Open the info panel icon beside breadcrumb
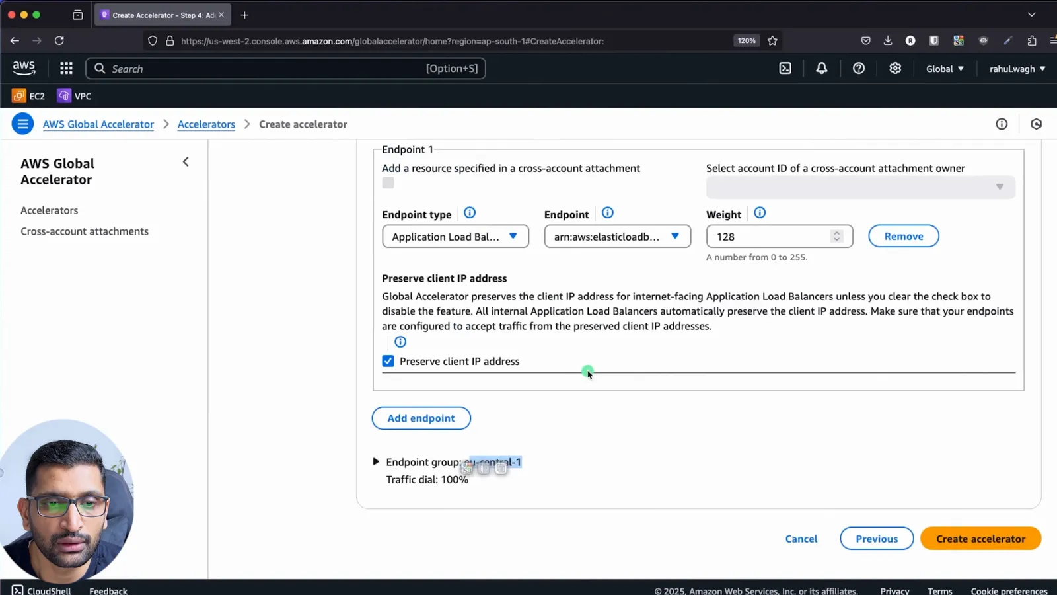 pyautogui.click(x=1002, y=124)
